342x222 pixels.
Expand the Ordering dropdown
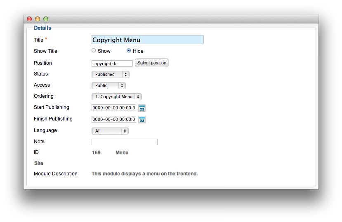[116, 97]
